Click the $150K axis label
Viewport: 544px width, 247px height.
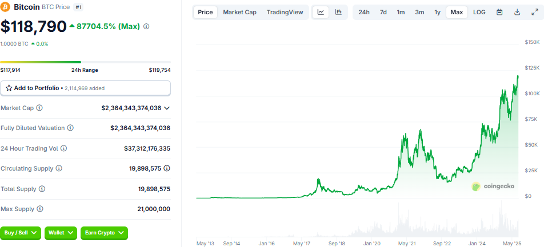pyautogui.click(x=531, y=42)
